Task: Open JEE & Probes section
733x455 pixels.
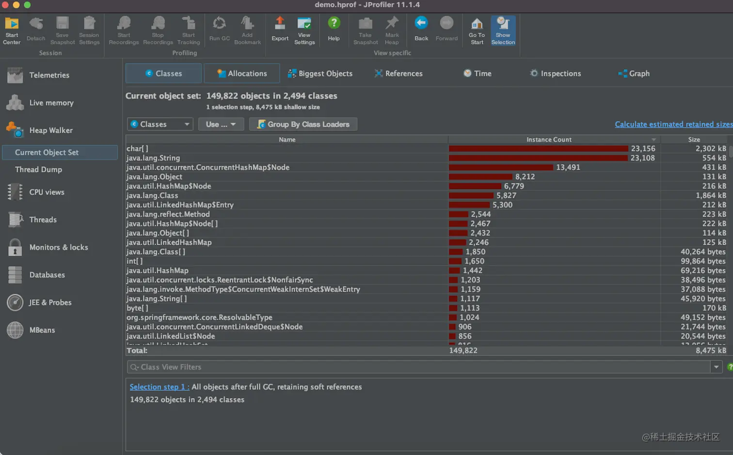Action: tap(39, 302)
